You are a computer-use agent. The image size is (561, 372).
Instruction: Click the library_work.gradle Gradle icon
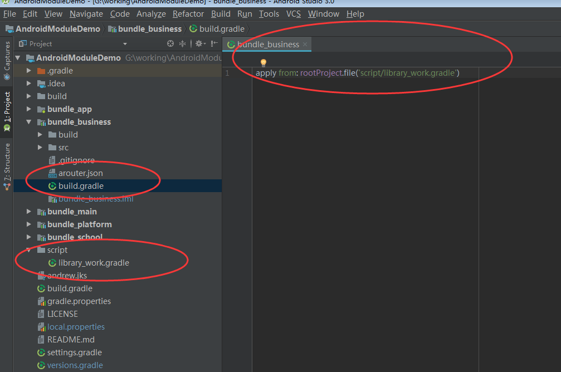tap(52, 263)
